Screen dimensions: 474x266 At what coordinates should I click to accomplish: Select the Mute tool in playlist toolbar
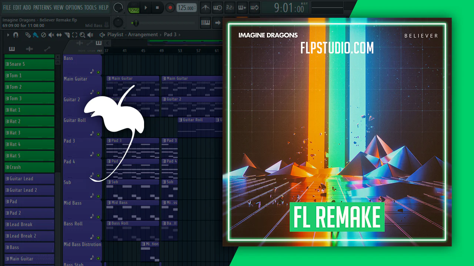click(x=51, y=35)
